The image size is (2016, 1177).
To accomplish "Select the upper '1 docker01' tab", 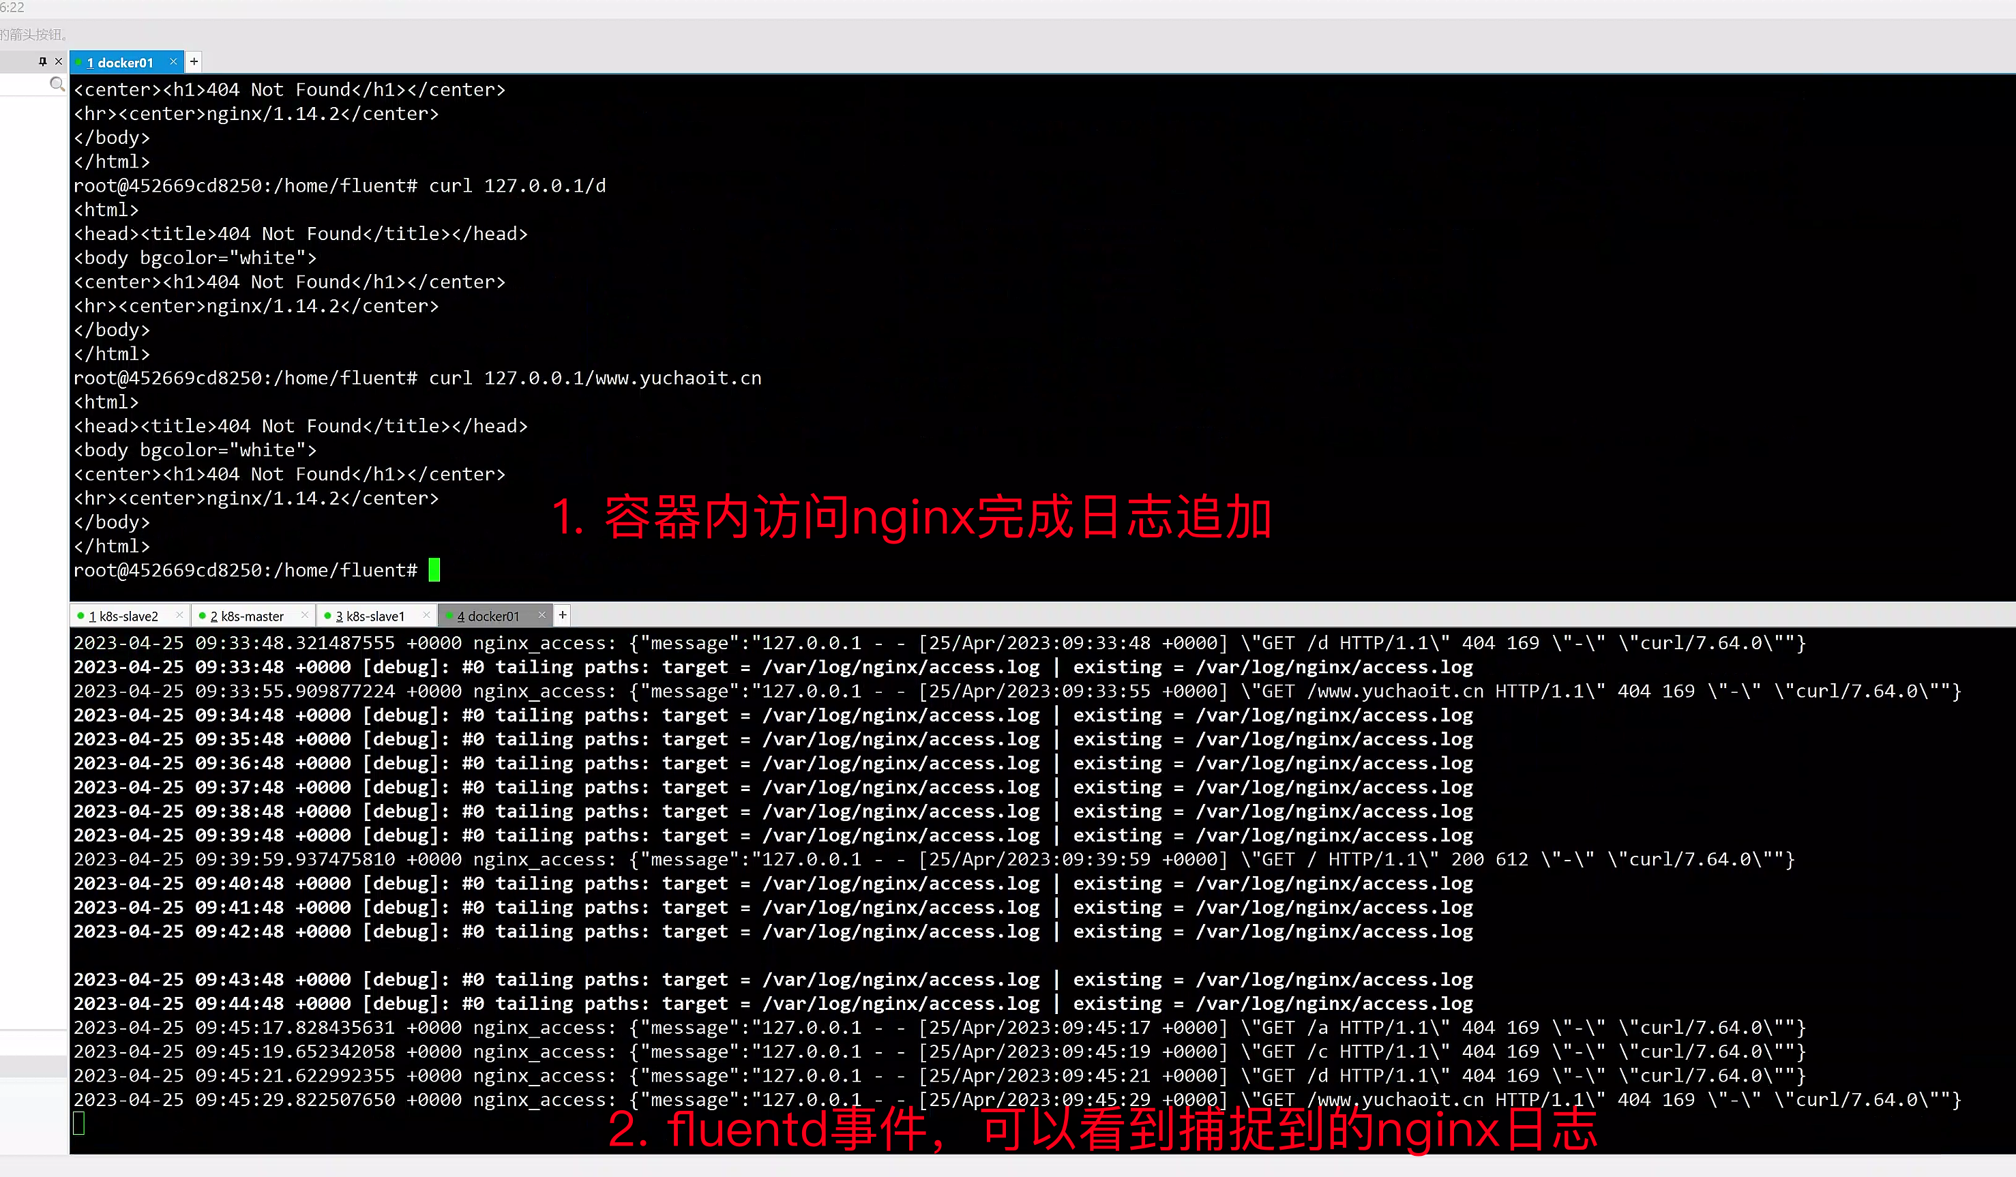I will tap(120, 63).
